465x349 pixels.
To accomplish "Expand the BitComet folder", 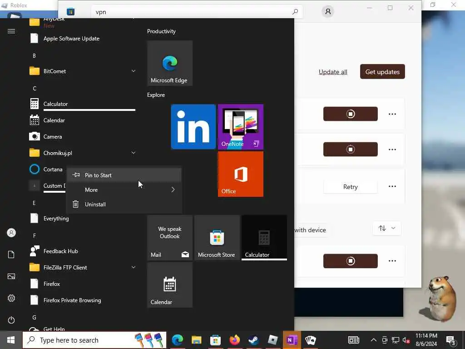I will (82, 71).
